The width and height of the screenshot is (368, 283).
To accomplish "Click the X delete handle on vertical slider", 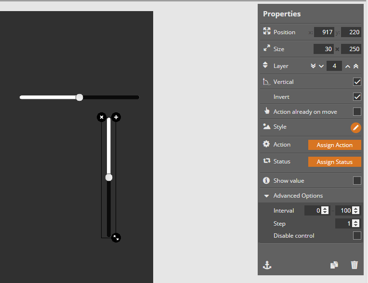I will tap(101, 117).
